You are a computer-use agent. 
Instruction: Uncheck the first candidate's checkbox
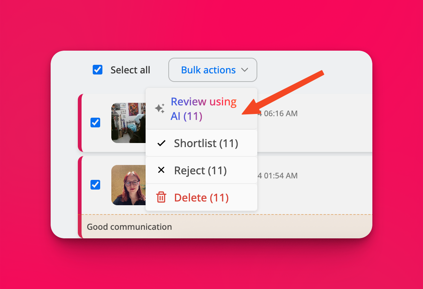[95, 123]
